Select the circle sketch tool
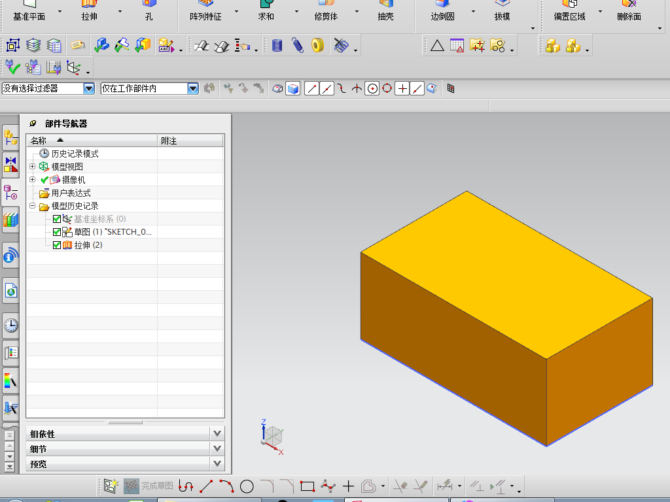The height and width of the screenshot is (502, 670). tap(247, 486)
